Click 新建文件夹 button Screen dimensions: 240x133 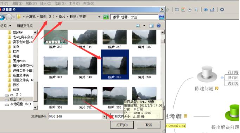(x=25, y=26)
